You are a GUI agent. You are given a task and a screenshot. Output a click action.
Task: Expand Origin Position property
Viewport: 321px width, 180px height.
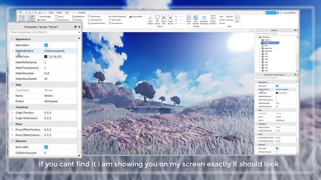[12, 112]
